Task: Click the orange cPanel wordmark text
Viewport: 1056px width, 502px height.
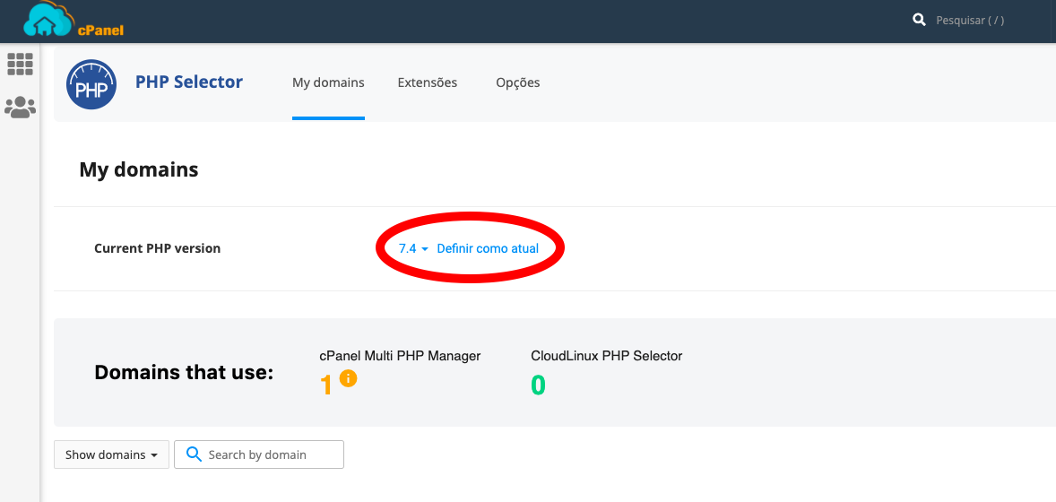Action: click(x=100, y=30)
